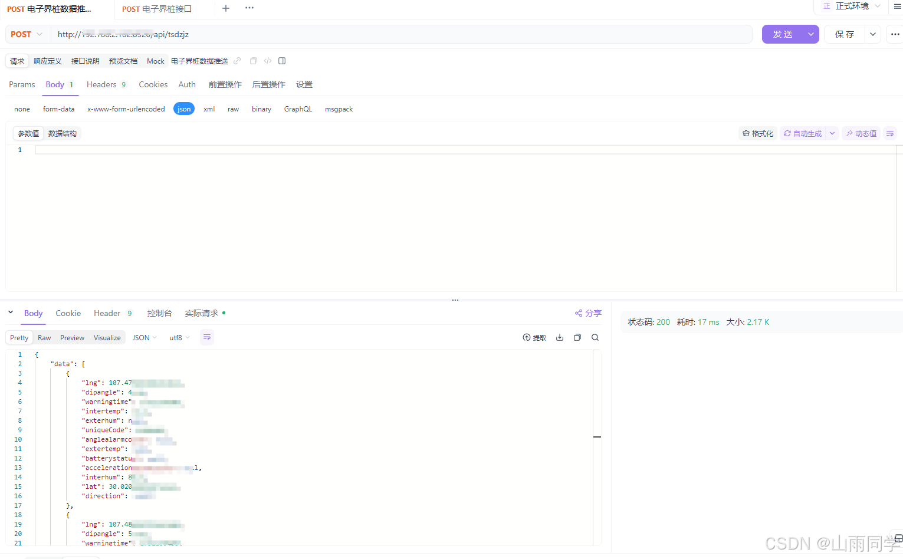Open 正式环境 environment selector
Screen dimensions: 903x559
click(x=852, y=6)
